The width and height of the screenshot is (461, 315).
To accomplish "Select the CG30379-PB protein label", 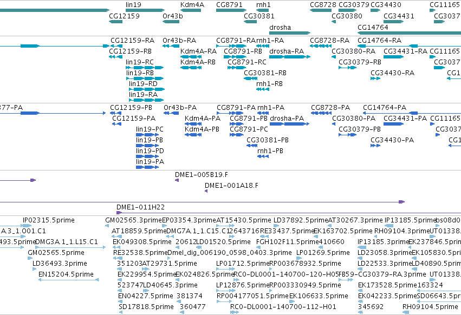I will tap(360, 129).
